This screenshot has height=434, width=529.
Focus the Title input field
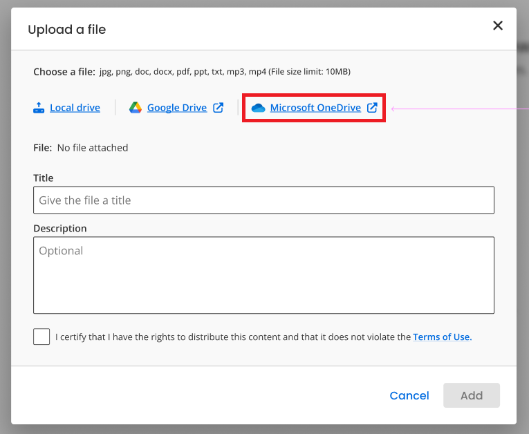264,200
